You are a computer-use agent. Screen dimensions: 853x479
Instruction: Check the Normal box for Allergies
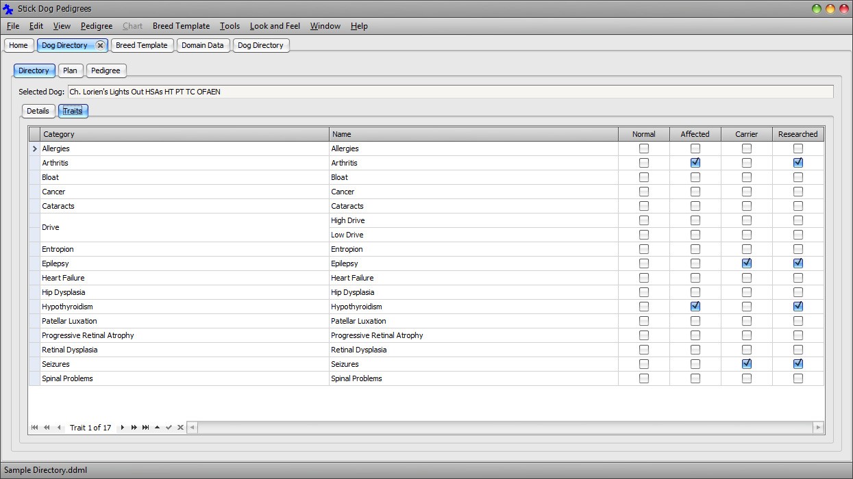643,148
